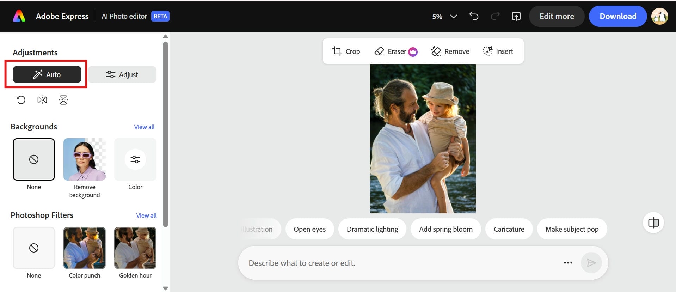Click the Download button

pyautogui.click(x=618, y=16)
